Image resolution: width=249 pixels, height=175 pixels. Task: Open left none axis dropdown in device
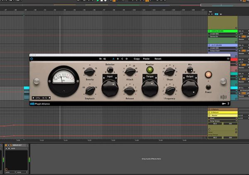point(10,172)
